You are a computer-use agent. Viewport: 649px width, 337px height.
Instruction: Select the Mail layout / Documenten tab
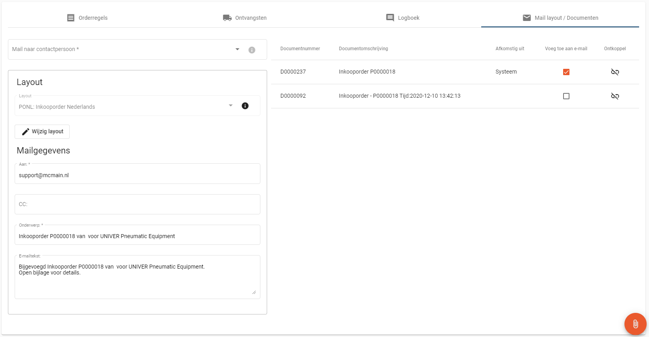tap(560, 18)
